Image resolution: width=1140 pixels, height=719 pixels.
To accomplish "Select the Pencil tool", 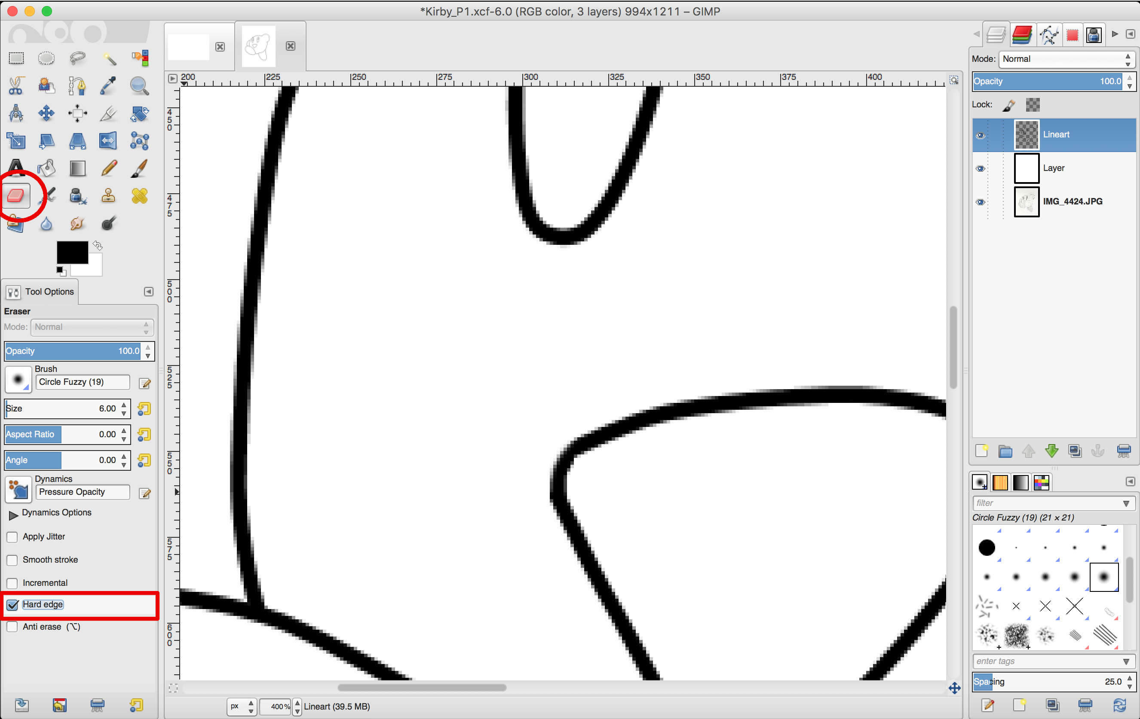I will coord(109,168).
